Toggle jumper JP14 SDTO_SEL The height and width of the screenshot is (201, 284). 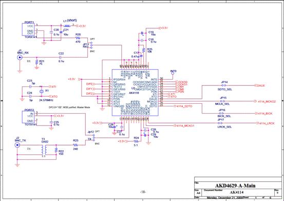tap(224, 85)
